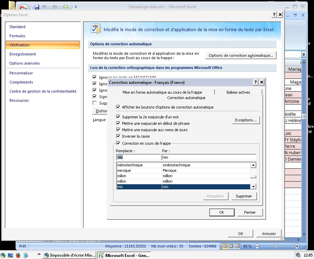Select 'Compléments' in Options sidebar
This screenshot has height=259, width=314.
pos(21,82)
